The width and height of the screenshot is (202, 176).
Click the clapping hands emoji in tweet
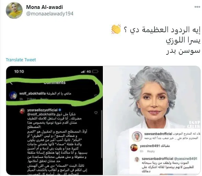click(x=116, y=29)
